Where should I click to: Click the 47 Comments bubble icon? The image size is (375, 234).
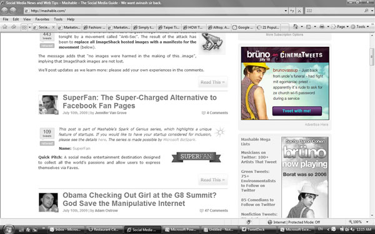201,211
